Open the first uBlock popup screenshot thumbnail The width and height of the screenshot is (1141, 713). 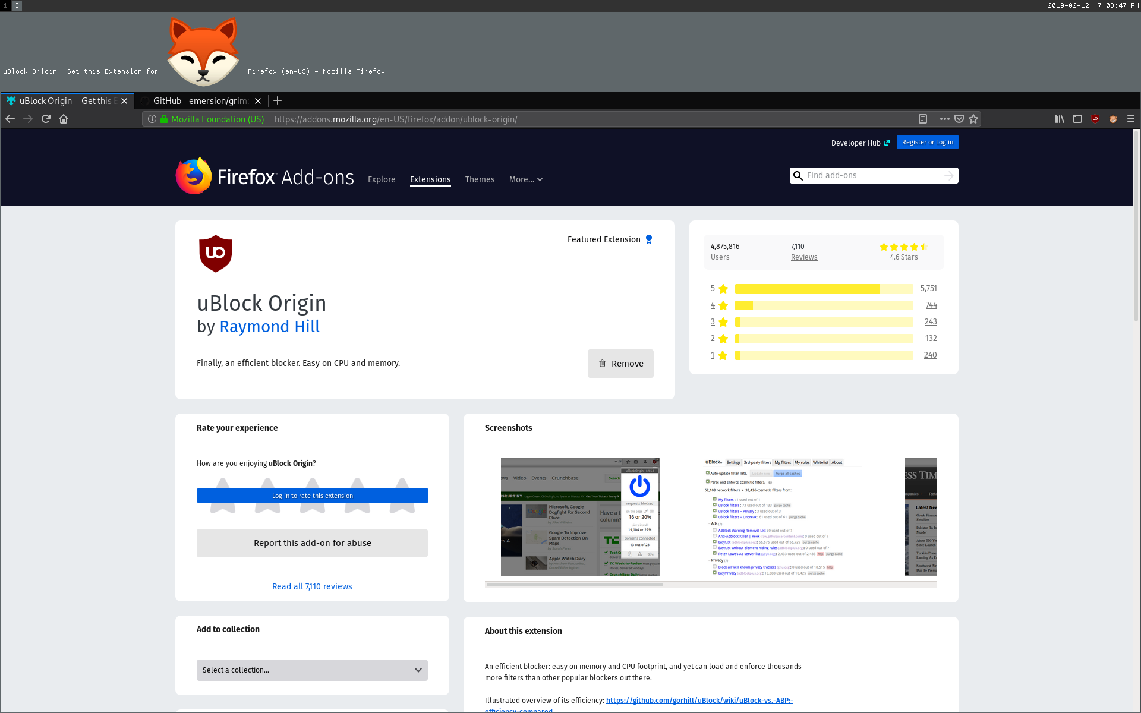[580, 516]
